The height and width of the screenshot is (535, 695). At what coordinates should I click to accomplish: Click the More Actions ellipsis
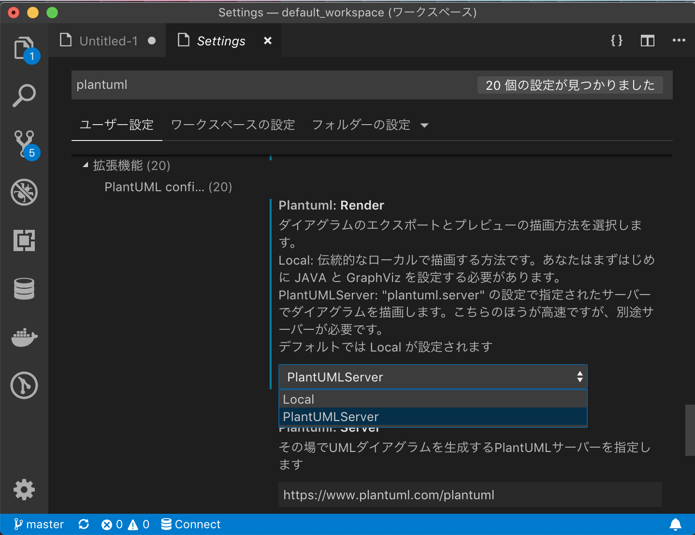pos(679,41)
